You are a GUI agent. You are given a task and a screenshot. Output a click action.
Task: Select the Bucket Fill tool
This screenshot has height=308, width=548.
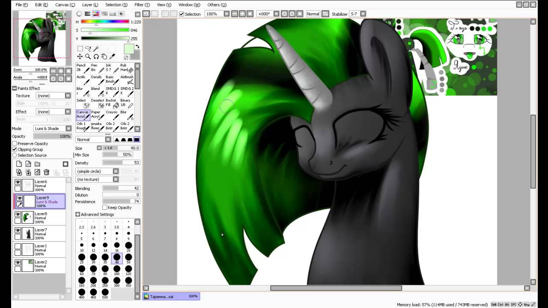click(x=112, y=103)
